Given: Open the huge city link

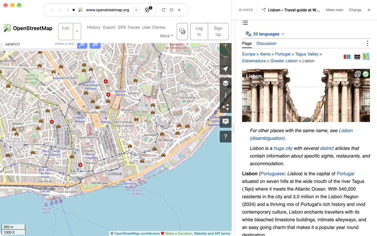Looking at the screenshot, I should 283,148.
